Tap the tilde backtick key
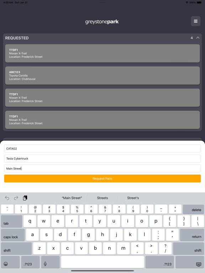205x273 pixels. pyautogui.click(x=7, y=209)
